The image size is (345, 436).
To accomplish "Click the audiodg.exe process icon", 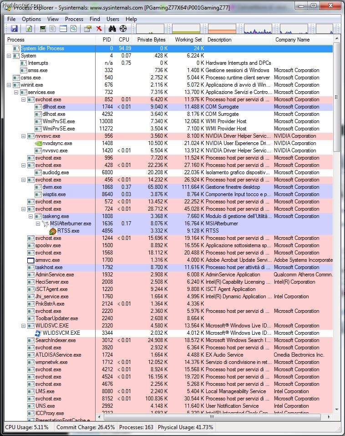I will [x=38, y=173].
